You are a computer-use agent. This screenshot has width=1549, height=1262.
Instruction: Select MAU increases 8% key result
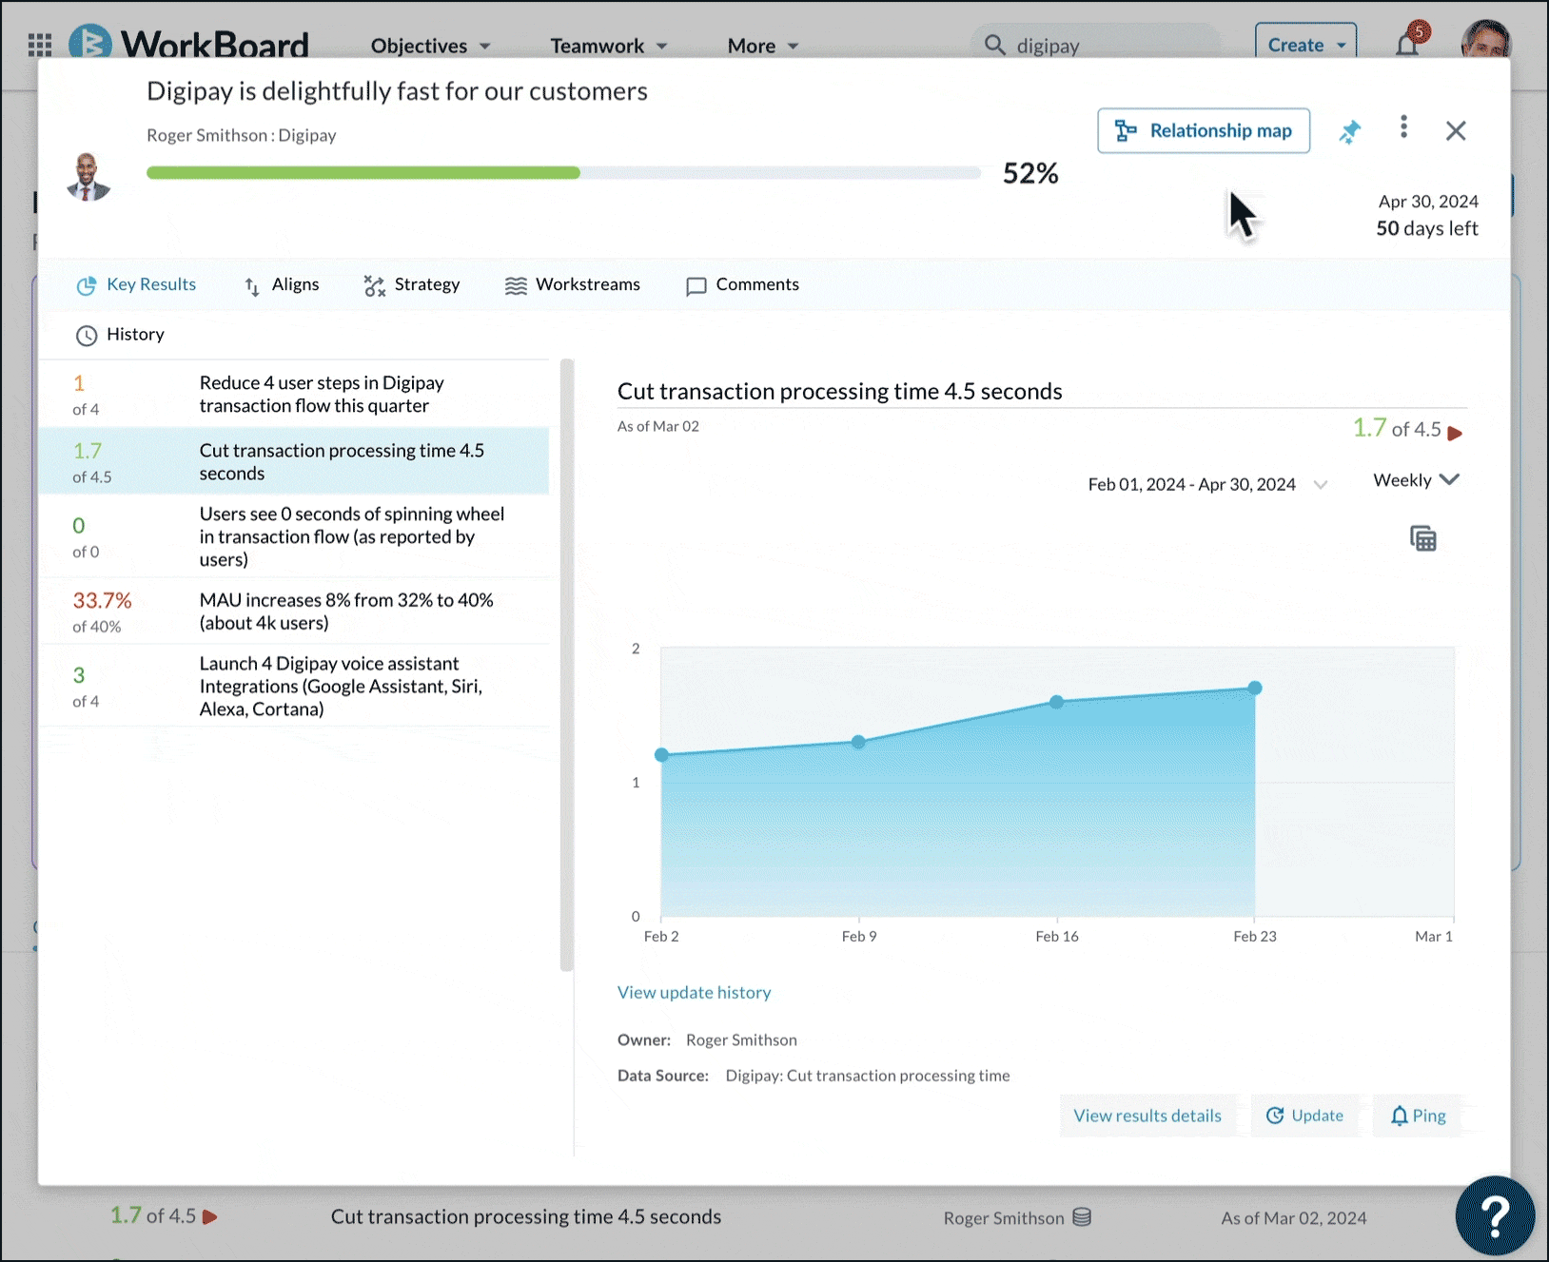pos(294,612)
